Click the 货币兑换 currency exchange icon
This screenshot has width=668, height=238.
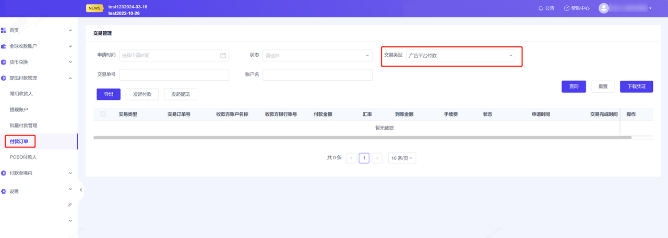point(4,62)
